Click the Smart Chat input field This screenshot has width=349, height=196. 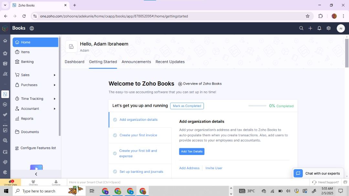tap(188, 182)
